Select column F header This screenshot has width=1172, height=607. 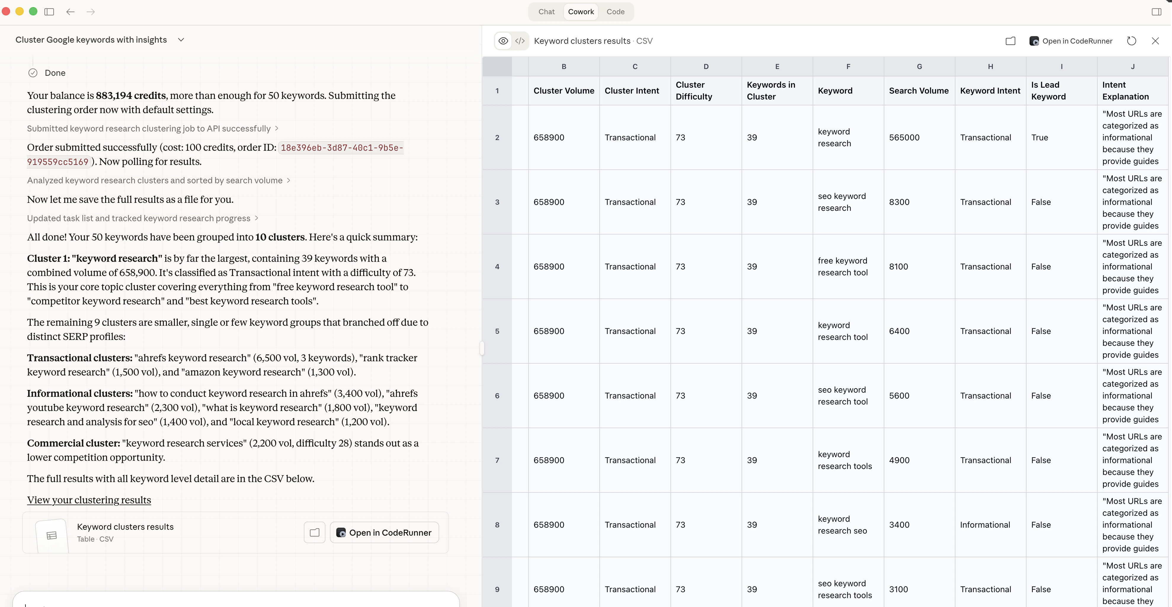tap(848, 66)
